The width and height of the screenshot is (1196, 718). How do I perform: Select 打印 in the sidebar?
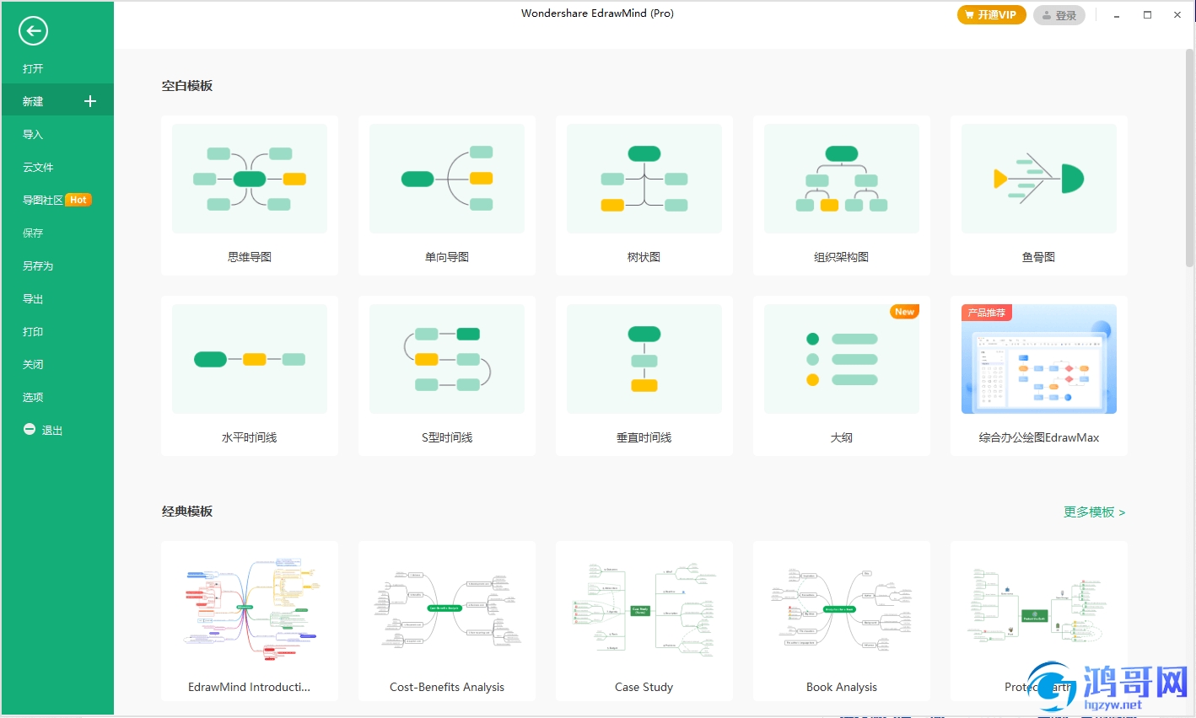[x=33, y=331]
